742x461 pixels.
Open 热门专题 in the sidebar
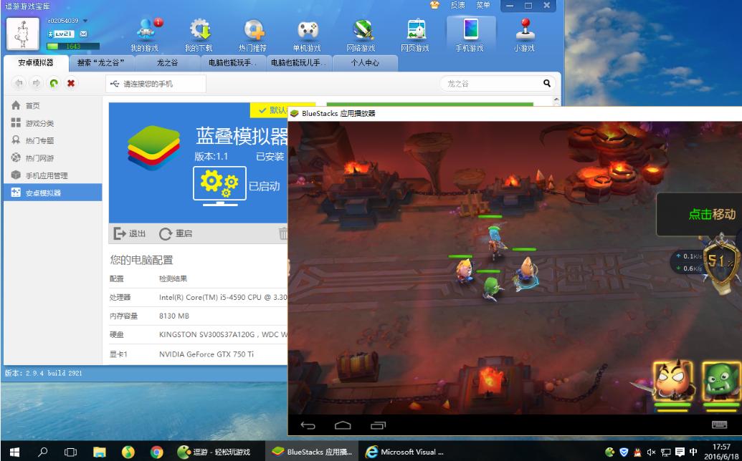(x=52, y=140)
